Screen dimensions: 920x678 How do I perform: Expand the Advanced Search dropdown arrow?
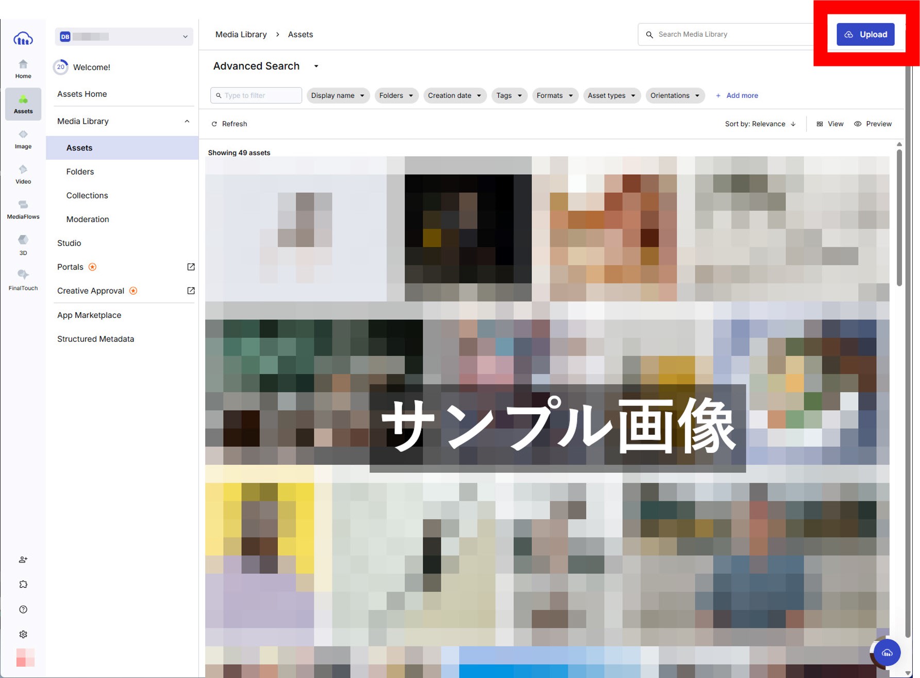[x=316, y=66]
